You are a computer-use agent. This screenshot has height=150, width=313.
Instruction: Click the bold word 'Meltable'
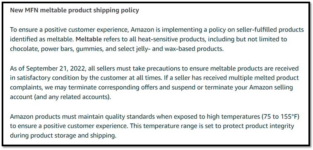click(x=89, y=39)
